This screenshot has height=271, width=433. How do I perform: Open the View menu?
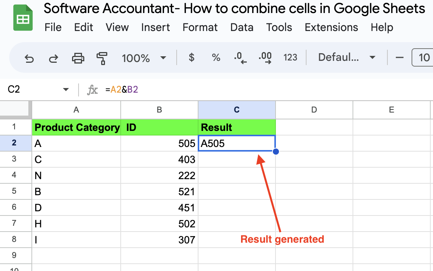117,27
